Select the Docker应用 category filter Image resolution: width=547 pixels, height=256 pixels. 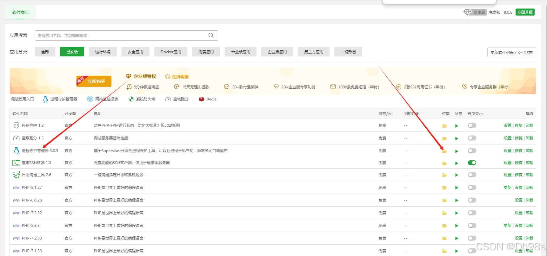click(171, 52)
